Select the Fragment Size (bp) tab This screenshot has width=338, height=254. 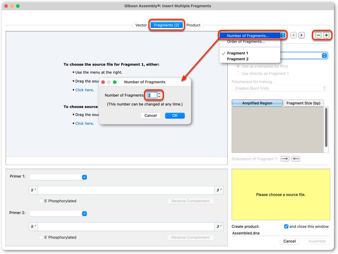(x=303, y=103)
